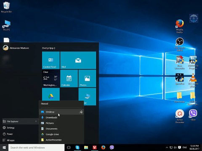Click the Windows Start button
Screen dimensions: 202x151
coord(4,148)
